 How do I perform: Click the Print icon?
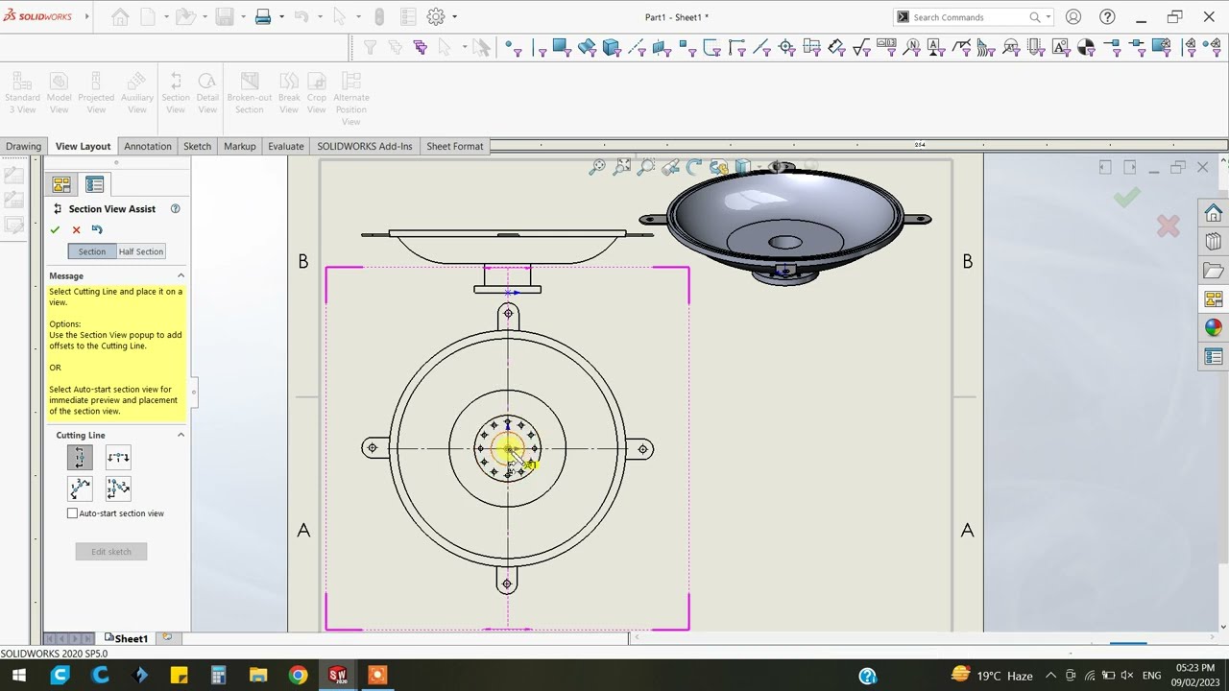tap(262, 16)
